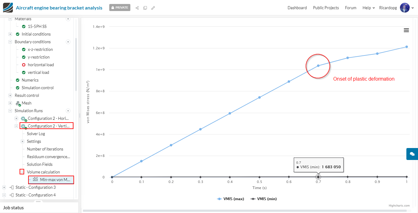Screen dimensions: 418x213
Task: Select the x-z-restriction boundary condition
Action: coord(40,50)
